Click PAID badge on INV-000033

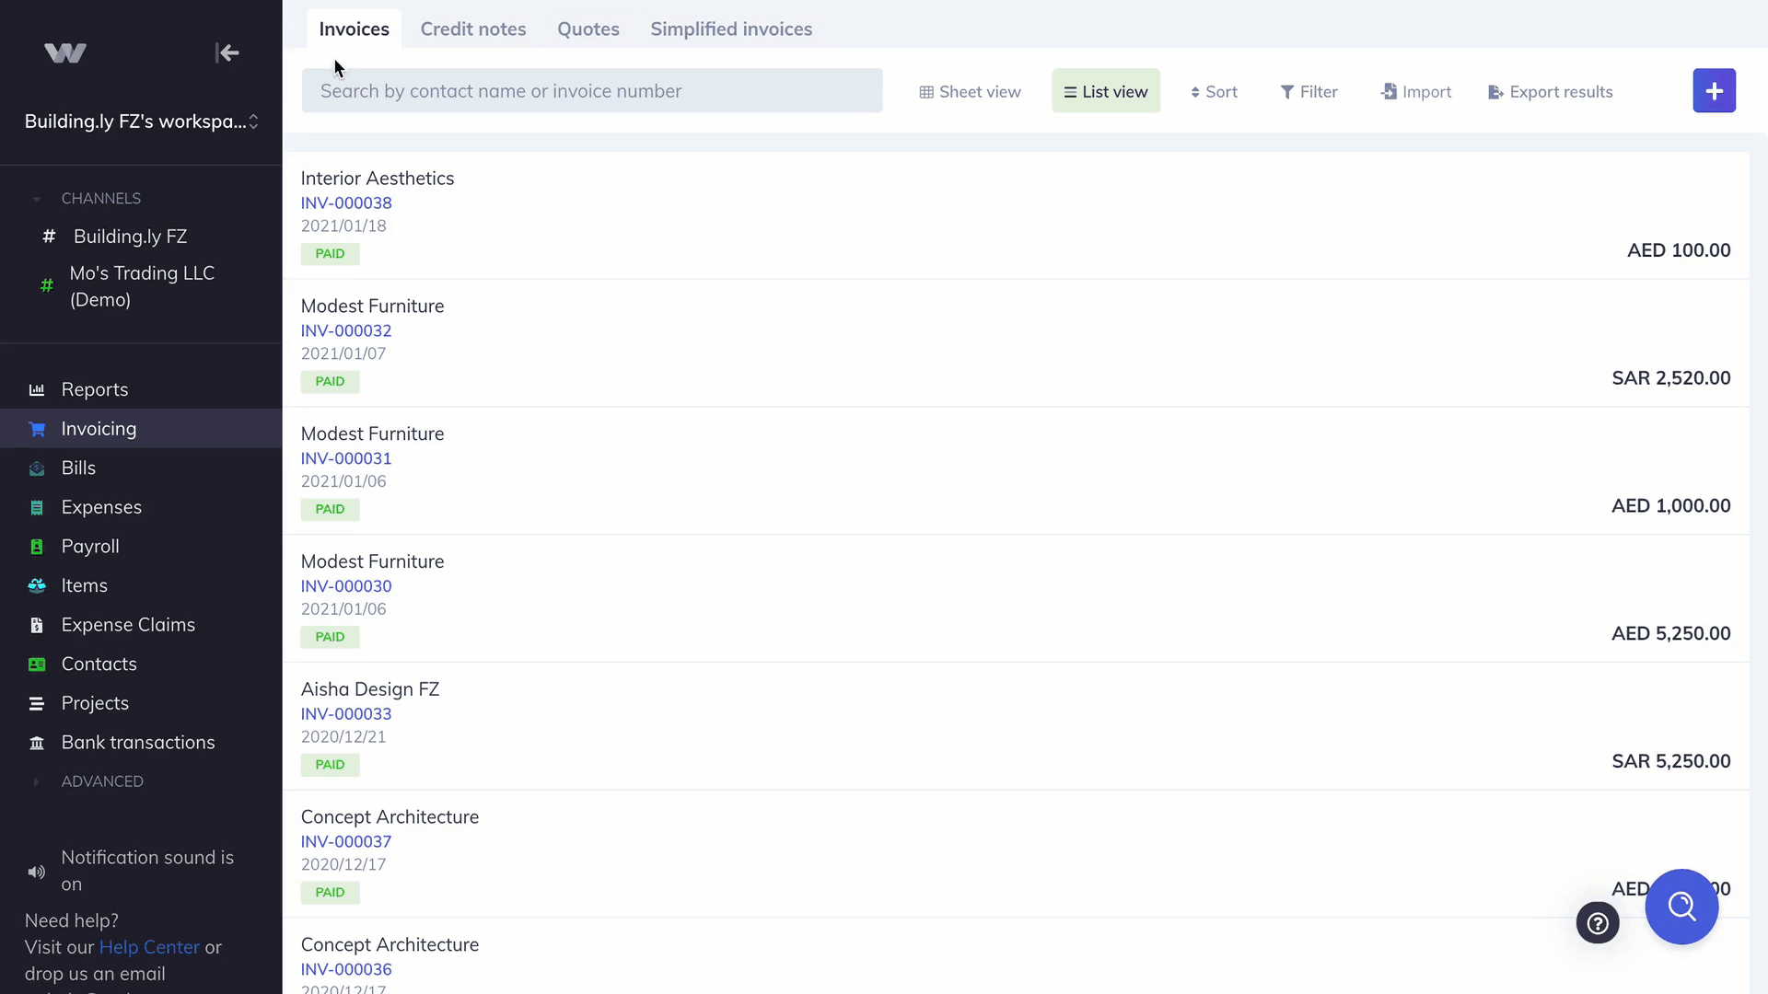click(330, 765)
